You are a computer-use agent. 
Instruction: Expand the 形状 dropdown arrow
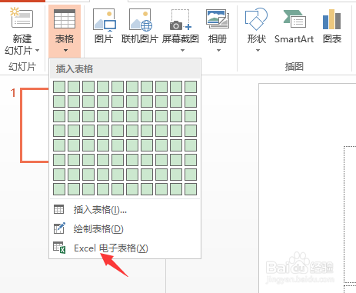258,51
